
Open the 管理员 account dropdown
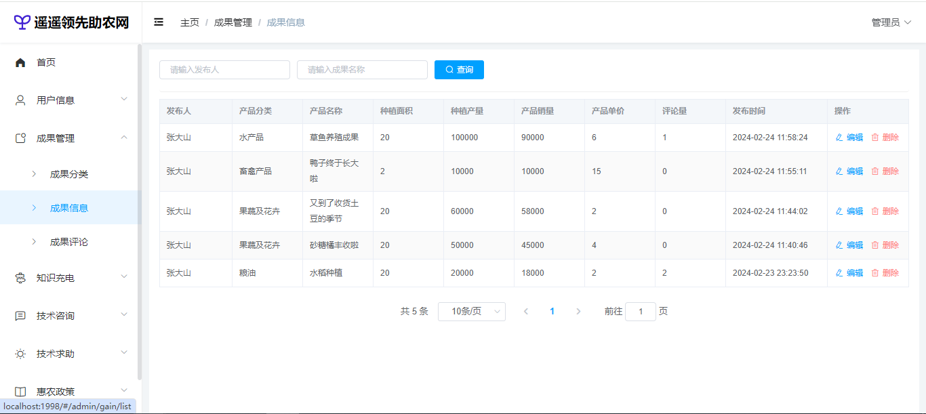[x=891, y=22]
